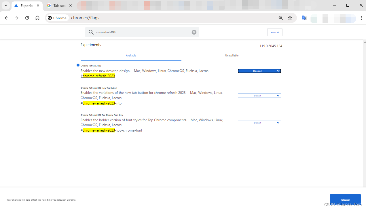Screen dimensions: 366x209
Task: Maximize the Chrome window
Action: click(x=348, y=5)
